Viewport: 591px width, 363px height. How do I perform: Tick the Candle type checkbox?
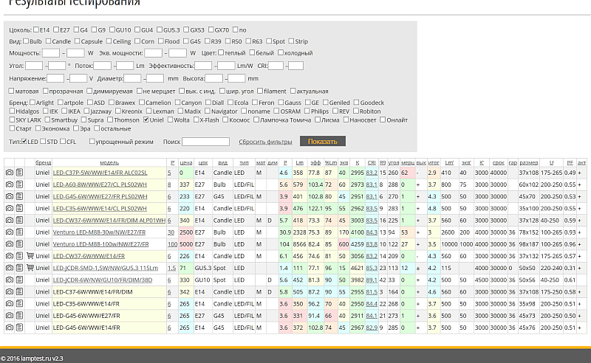(48, 41)
